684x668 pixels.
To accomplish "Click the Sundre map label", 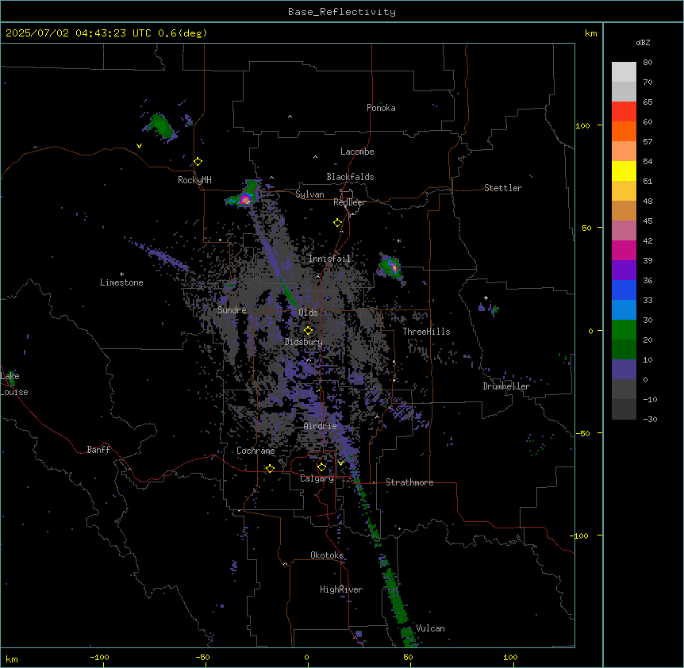I will 232,310.
